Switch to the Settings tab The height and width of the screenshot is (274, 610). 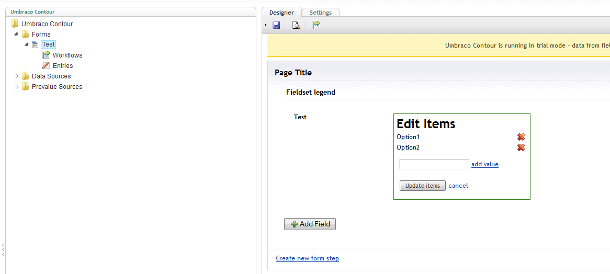coord(320,13)
